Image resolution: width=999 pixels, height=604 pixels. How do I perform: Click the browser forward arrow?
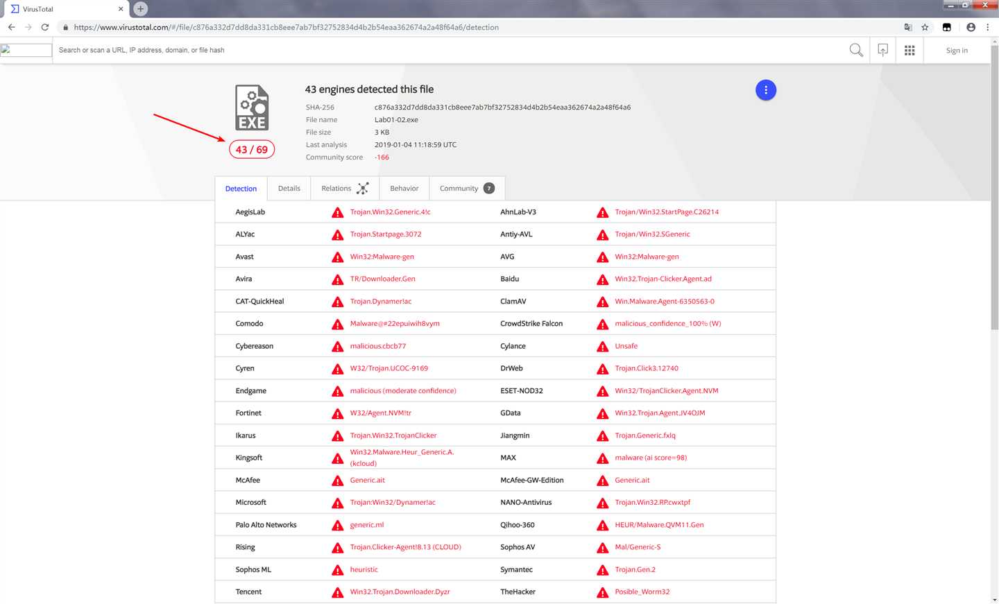pos(28,27)
